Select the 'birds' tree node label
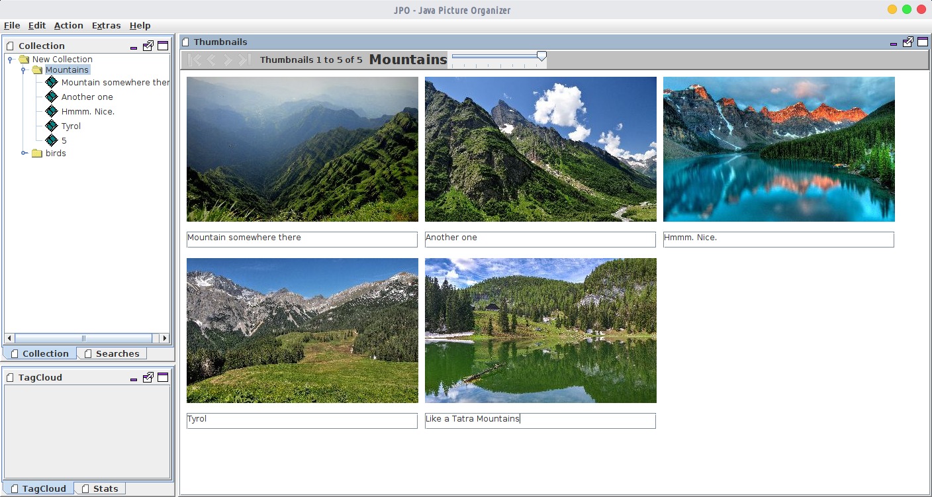Viewport: 932px width, 497px height. [56, 153]
